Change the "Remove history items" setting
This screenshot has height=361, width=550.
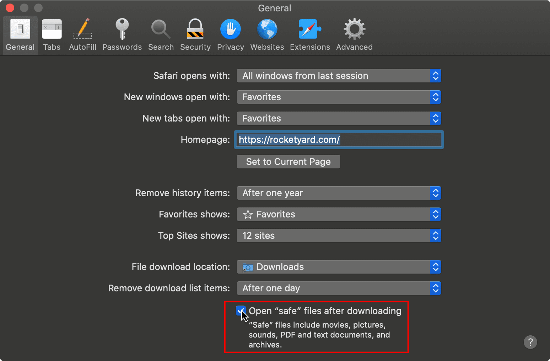339,193
